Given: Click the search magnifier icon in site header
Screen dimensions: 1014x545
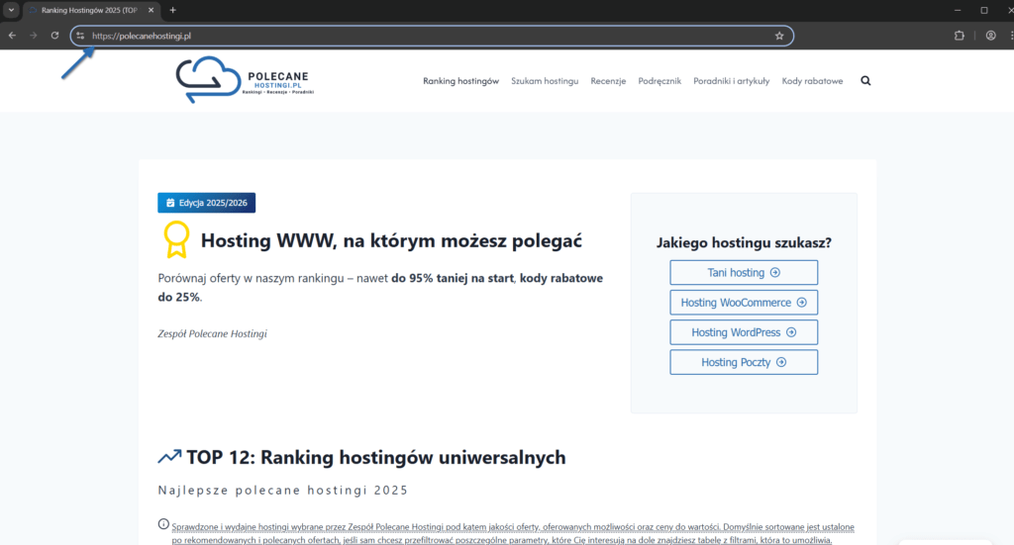Looking at the screenshot, I should click(x=866, y=81).
